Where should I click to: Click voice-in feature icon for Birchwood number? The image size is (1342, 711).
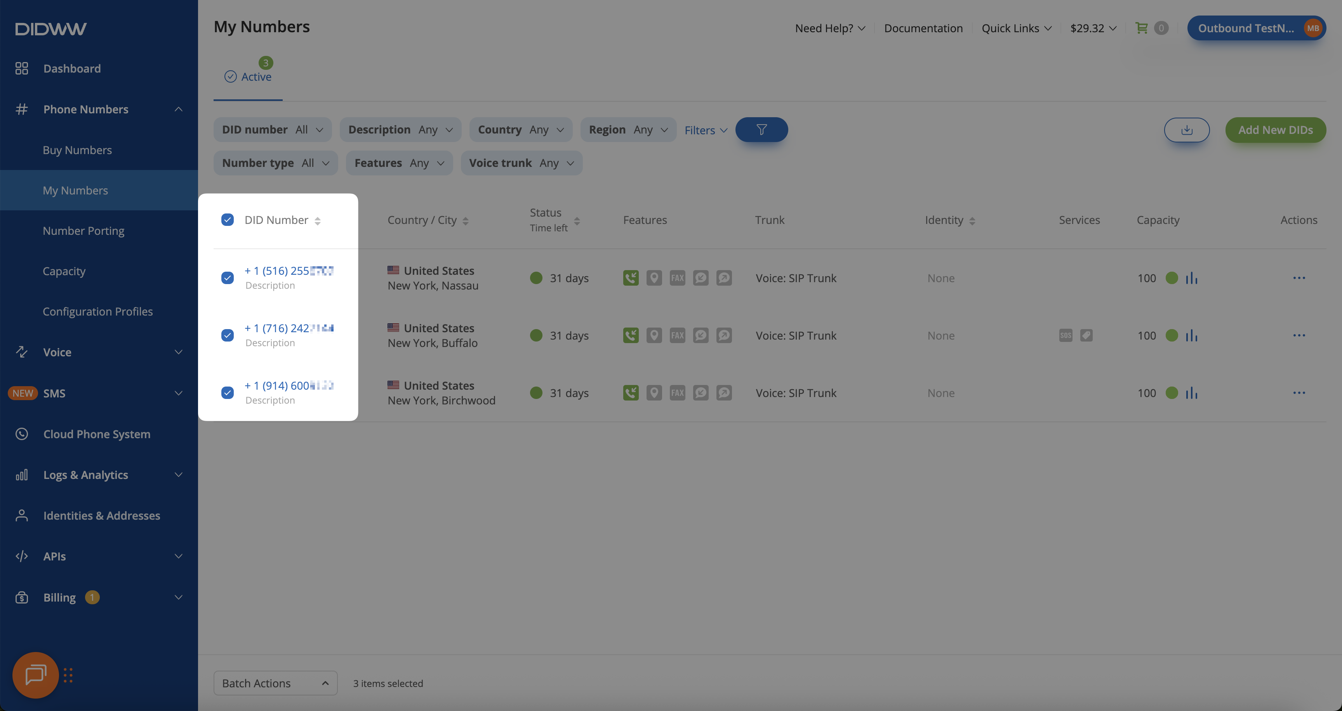(x=630, y=393)
